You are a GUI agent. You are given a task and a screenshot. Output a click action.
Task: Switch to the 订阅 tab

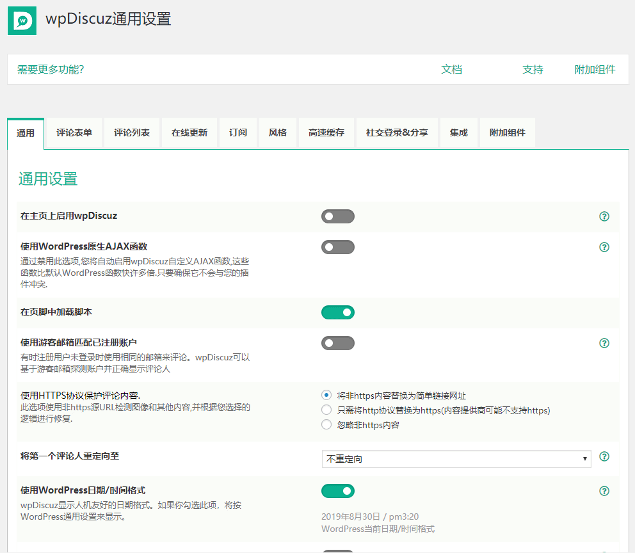(237, 132)
